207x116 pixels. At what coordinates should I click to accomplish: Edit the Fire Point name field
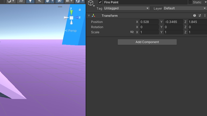click(x=145, y=2)
